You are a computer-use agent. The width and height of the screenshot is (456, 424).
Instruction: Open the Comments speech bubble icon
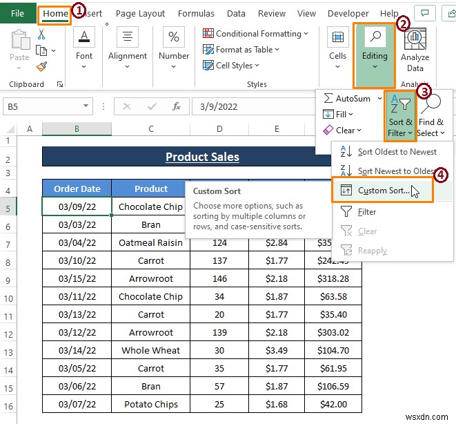click(x=425, y=13)
